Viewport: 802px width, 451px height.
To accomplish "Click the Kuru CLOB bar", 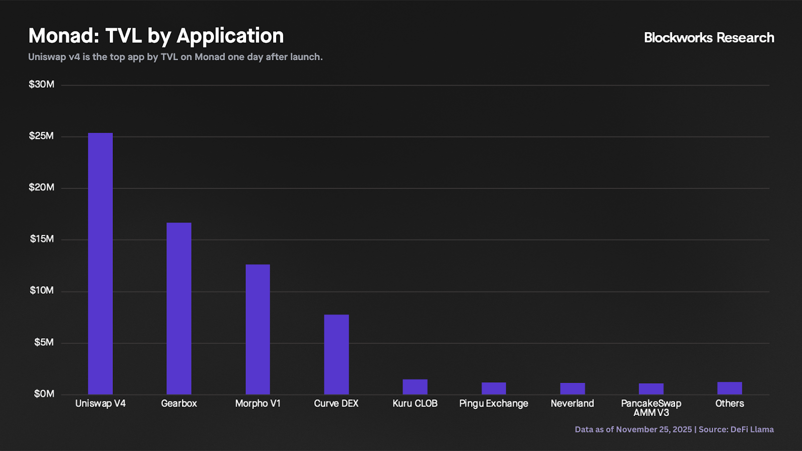I will (415, 387).
